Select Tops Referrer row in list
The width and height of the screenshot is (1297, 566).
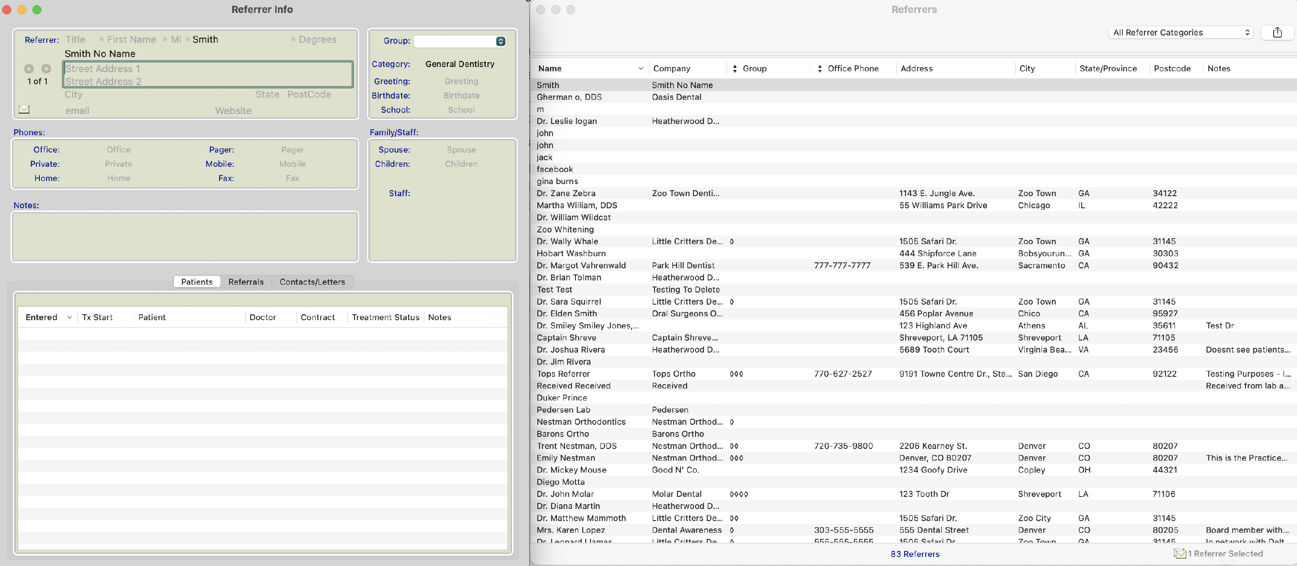[563, 374]
